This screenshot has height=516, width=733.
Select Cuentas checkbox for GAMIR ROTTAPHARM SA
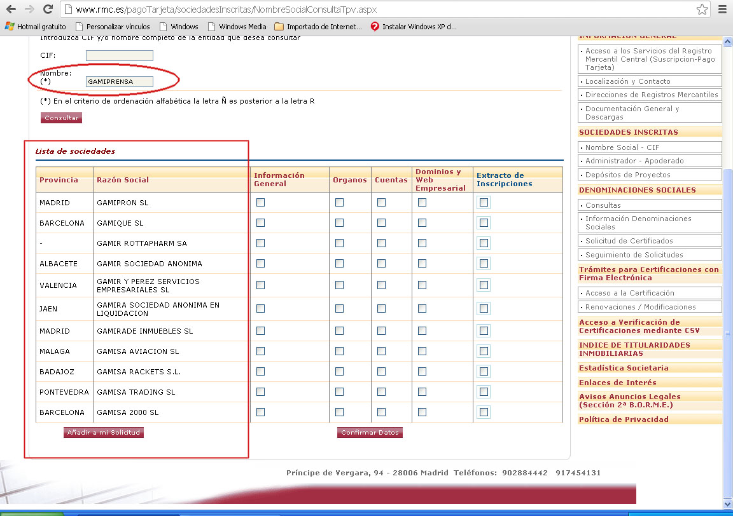click(382, 243)
